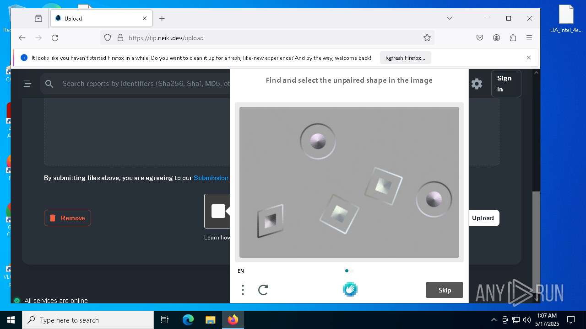Click the taskbar search box
Viewport: 586px width, 329px height.
[88, 320]
